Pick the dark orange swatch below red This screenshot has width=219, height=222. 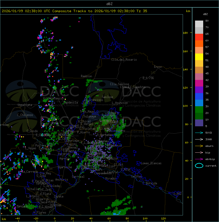tap(199, 44)
